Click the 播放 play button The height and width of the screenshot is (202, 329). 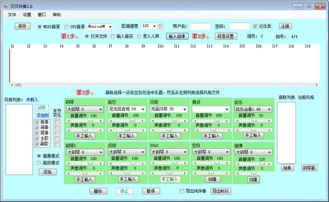98,191
